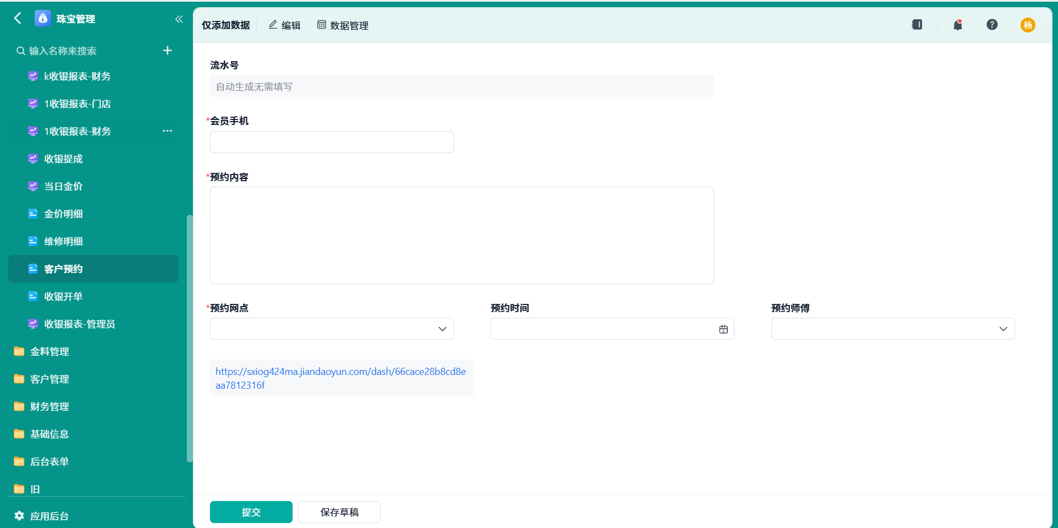Screen dimensions: 1058x528
Task: Expand the 预约师傅 dropdown
Action: click(x=1003, y=329)
